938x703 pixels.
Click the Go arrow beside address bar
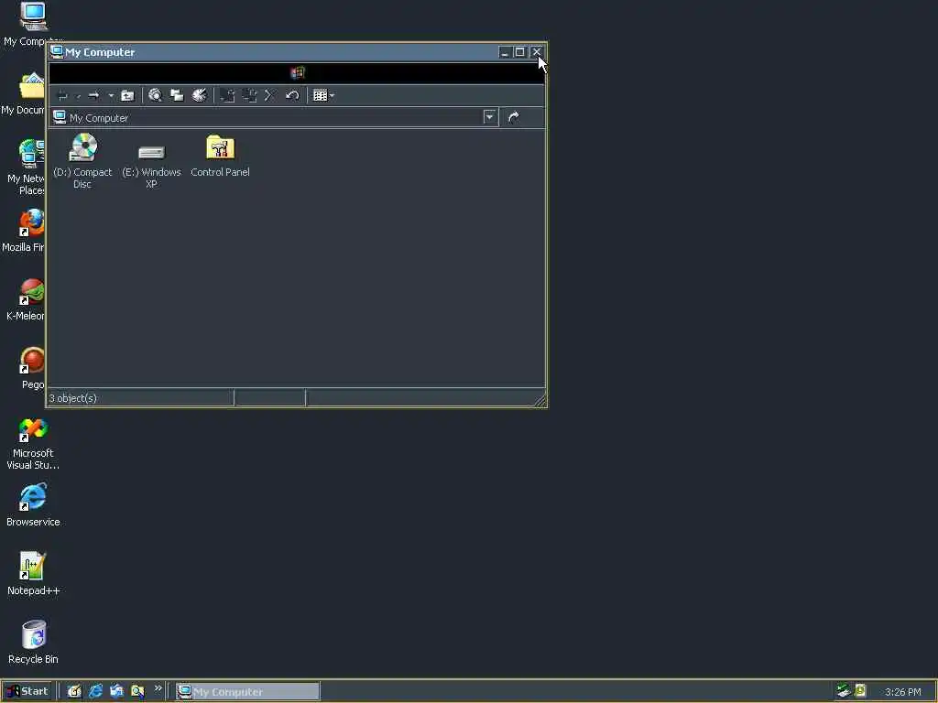pyautogui.click(x=514, y=117)
